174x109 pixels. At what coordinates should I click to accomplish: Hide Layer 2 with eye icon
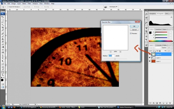[x=150, y=58]
